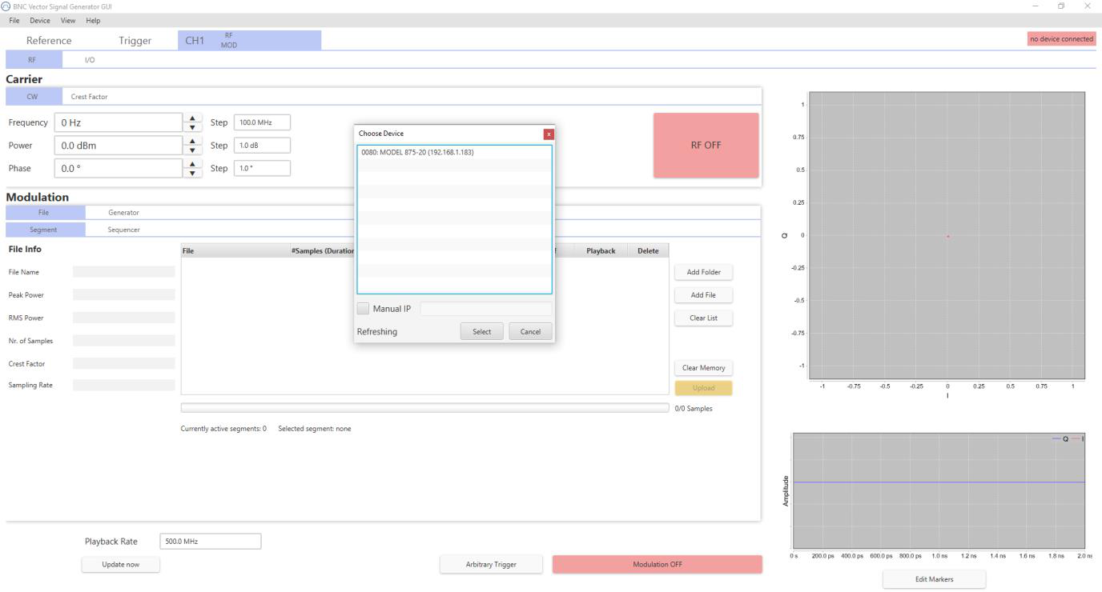Click the Delete column header
The height and width of the screenshot is (592, 1102).
click(x=648, y=250)
